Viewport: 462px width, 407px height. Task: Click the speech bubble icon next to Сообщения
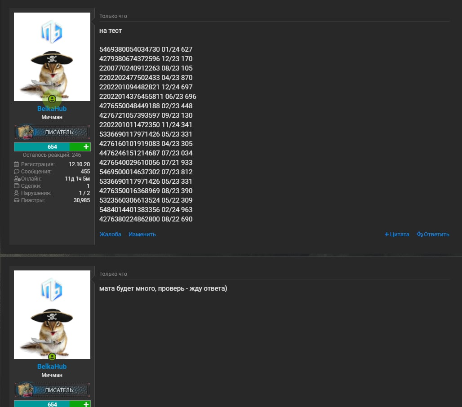(x=17, y=172)
